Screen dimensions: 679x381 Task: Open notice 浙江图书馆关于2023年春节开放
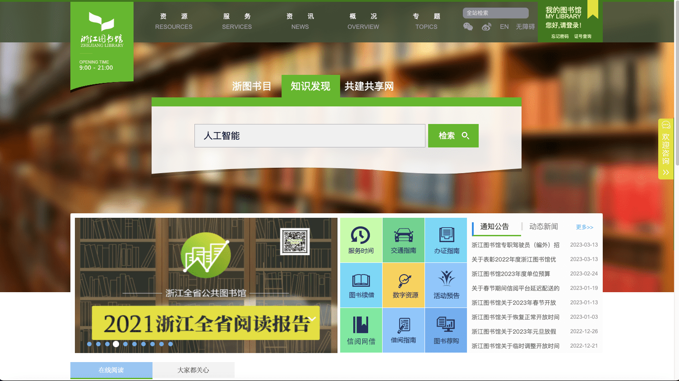click(513, 303)
